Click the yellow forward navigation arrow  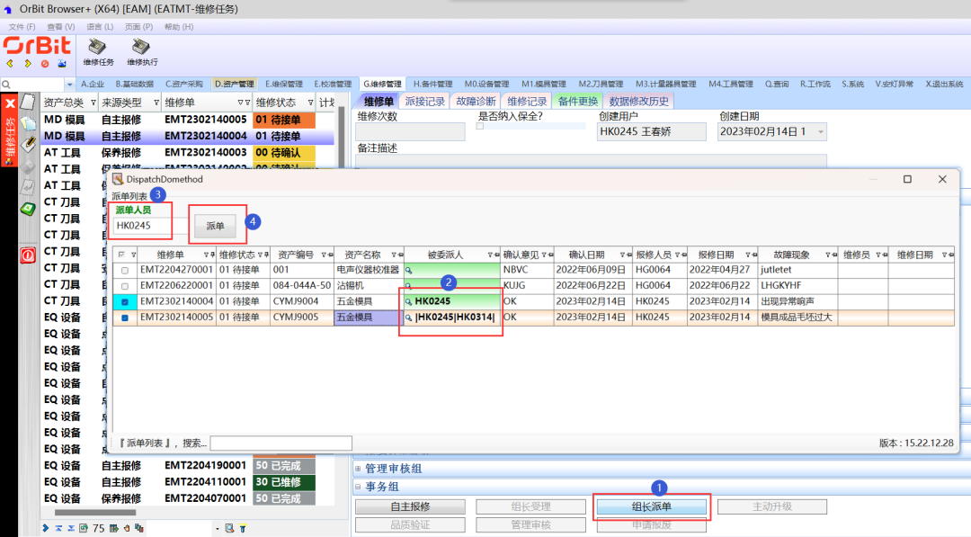coord(28,64)
